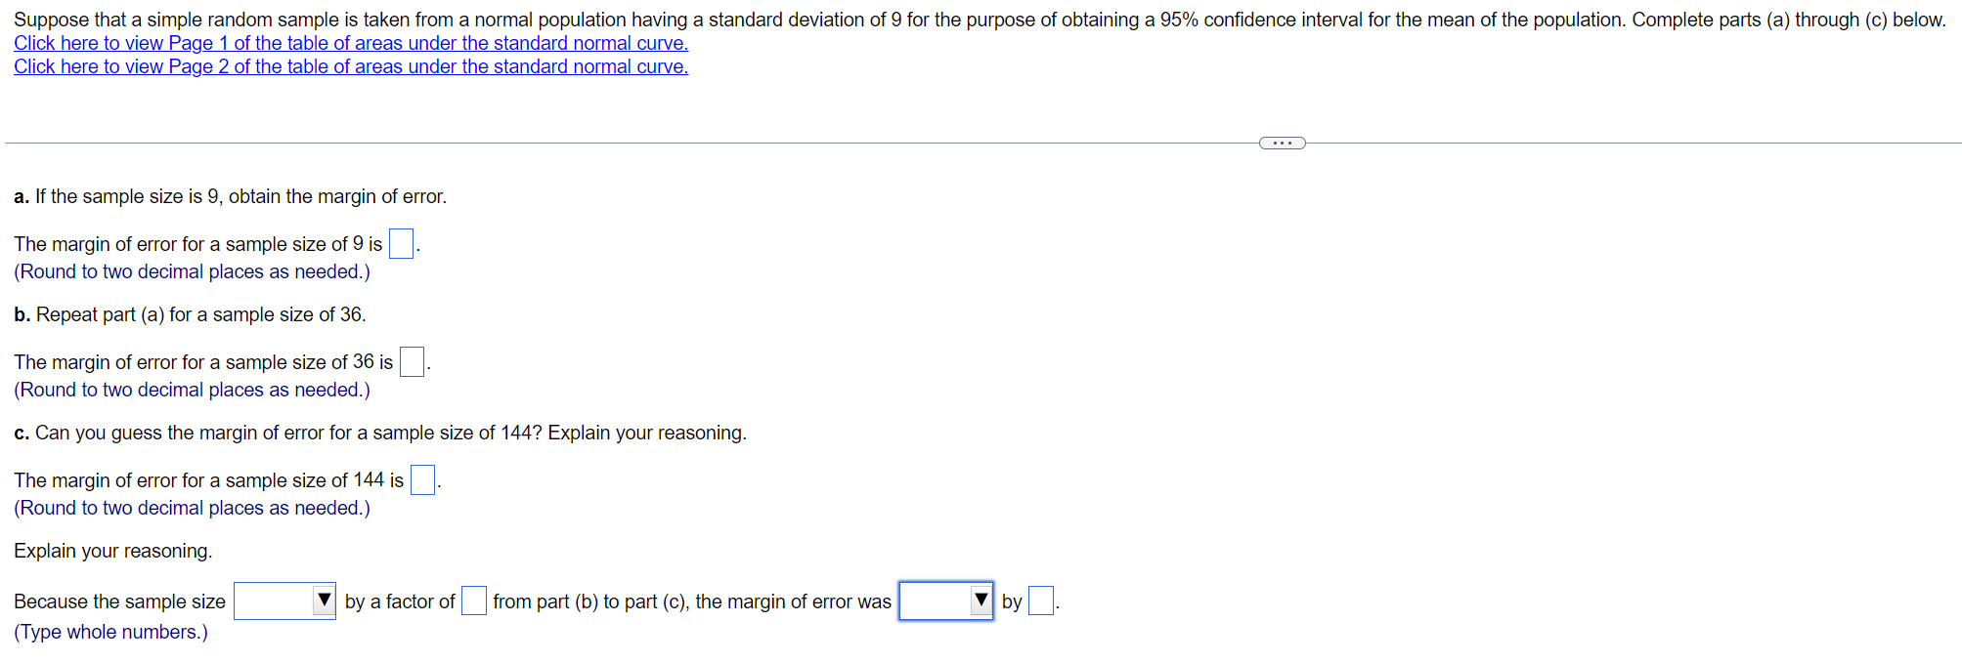This screenshot has width=1962, height=663.
Task: Click the final 'by' answer box
Action: (x=1039, y=601)
